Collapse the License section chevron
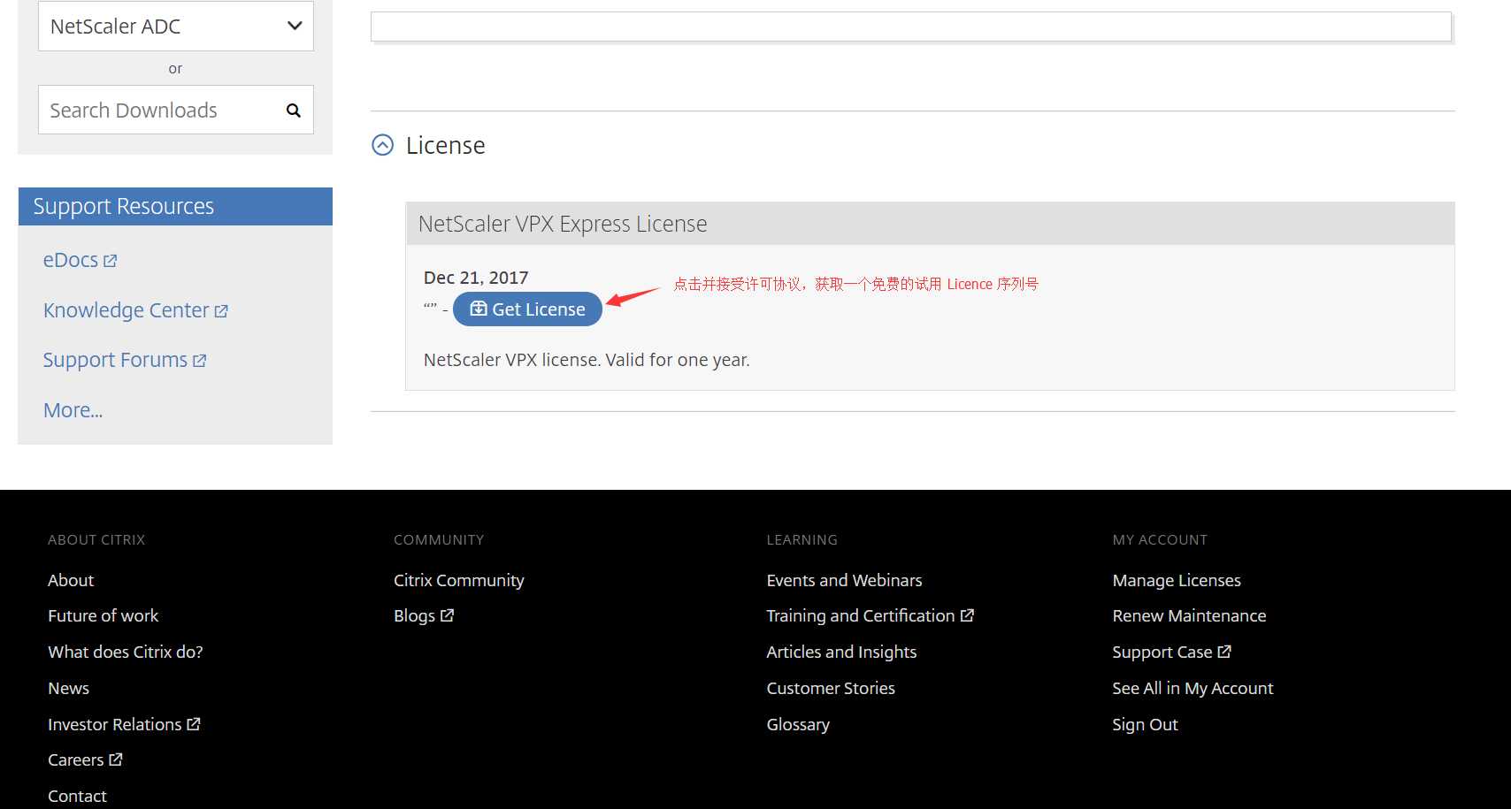The height and width of the screenshot is (809, 1511). click(x=382, y=145)
